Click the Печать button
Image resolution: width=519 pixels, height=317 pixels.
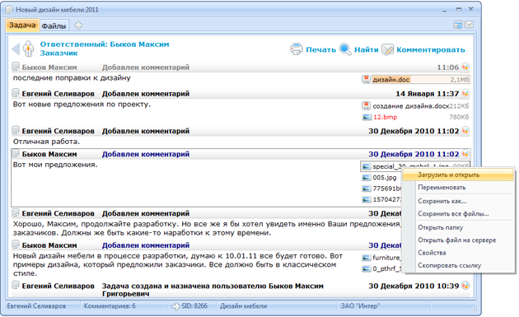[x=320, y=49]
